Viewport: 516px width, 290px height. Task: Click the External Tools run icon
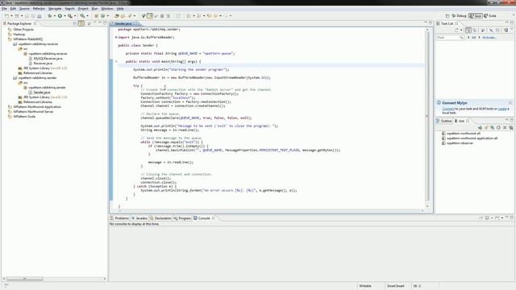[70, 16]
